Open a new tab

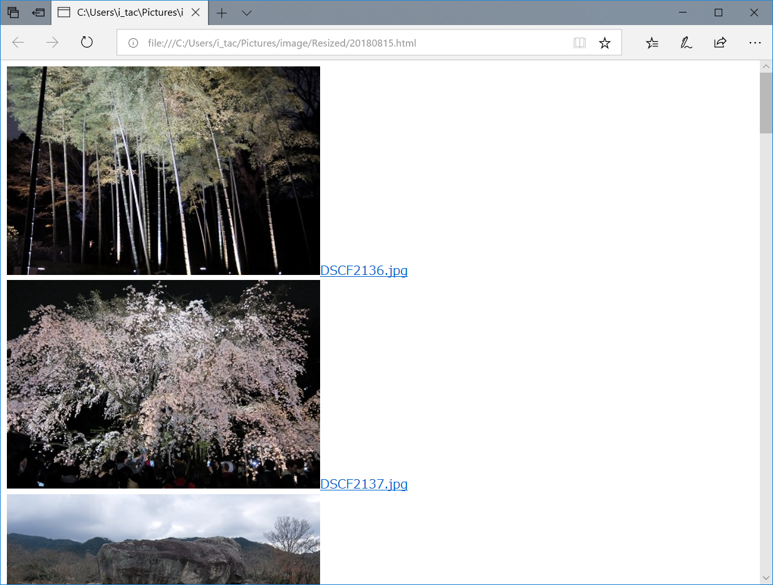[x=222, y=13]
